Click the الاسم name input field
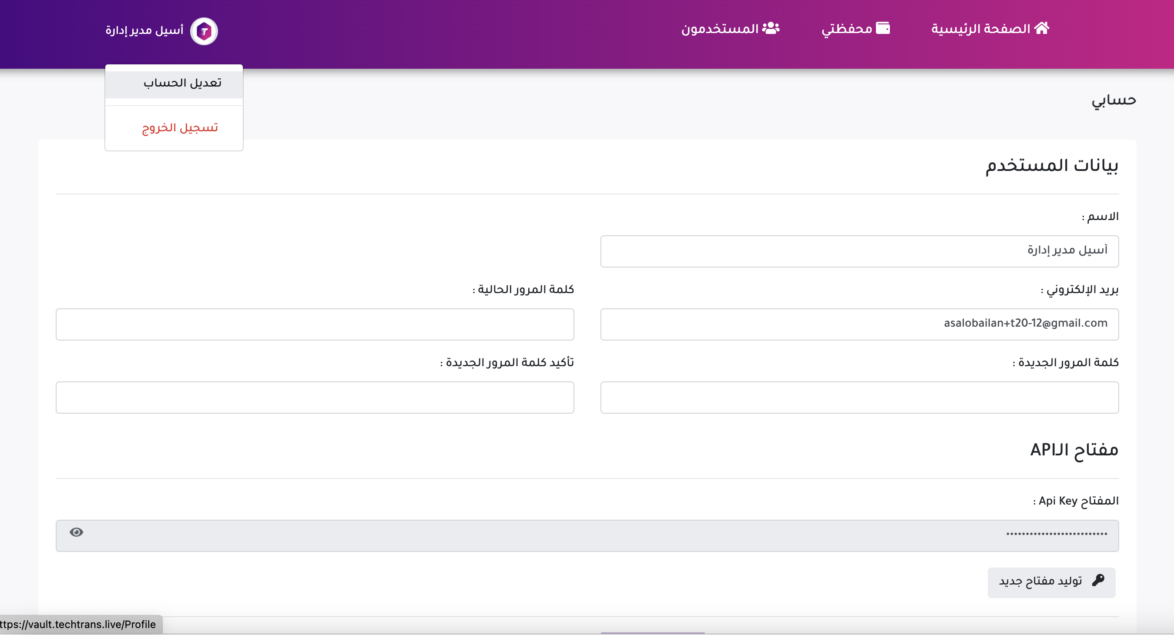This screenshot has height=635, width=1174. click(x=859, y=251)
